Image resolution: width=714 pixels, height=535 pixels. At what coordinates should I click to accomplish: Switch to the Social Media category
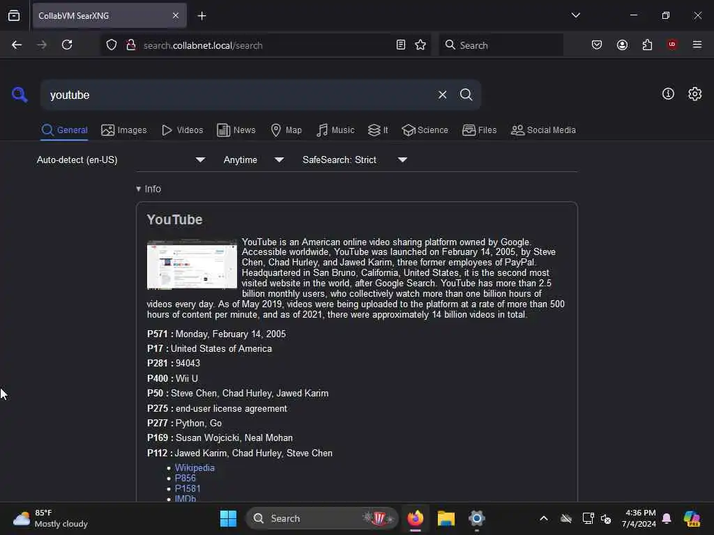click(x=543, y=130)
